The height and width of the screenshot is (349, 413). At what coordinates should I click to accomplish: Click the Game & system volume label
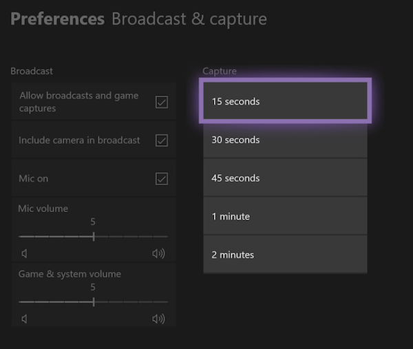(x=70, y=274)
